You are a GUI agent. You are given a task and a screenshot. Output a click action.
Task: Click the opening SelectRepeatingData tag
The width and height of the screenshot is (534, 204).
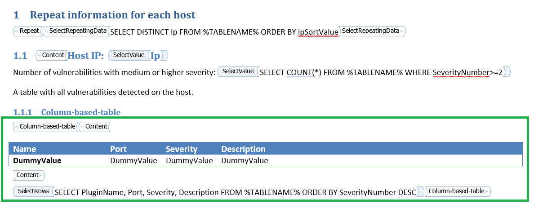coord(76,31)
